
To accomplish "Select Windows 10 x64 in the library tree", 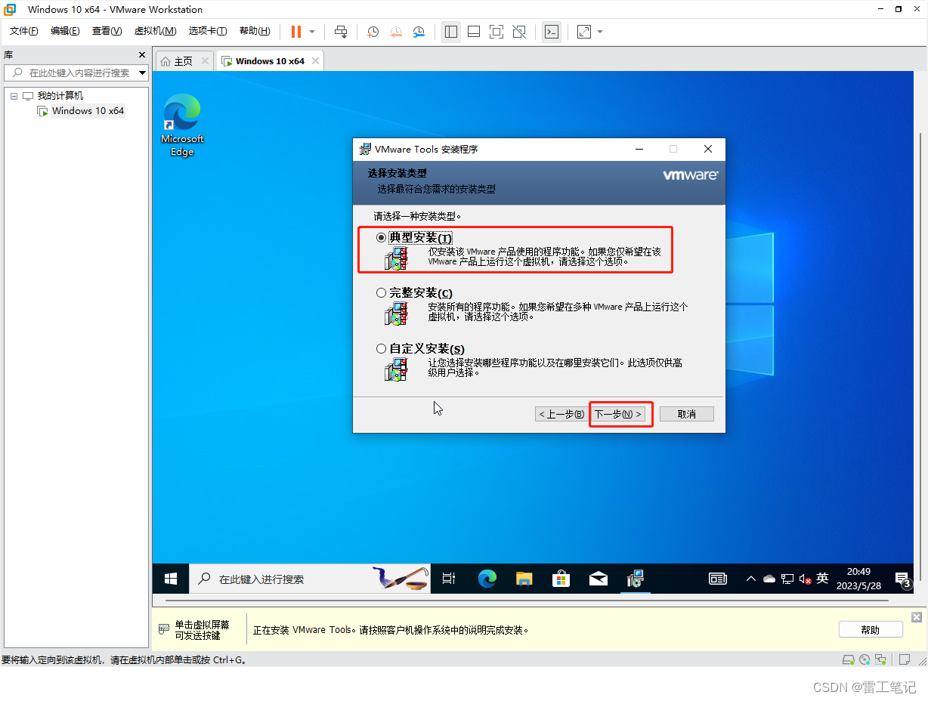I will 88,111.
